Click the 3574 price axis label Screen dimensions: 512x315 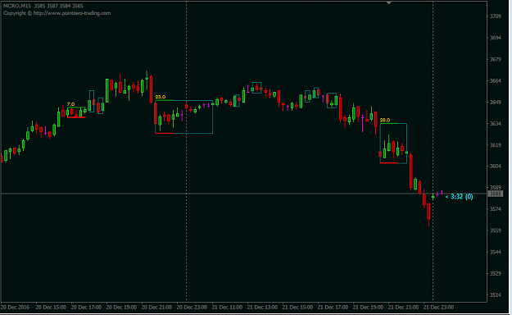point(496,208)
